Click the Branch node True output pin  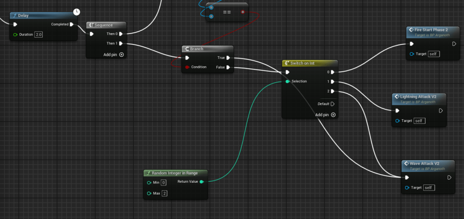[x=228, y=58]
